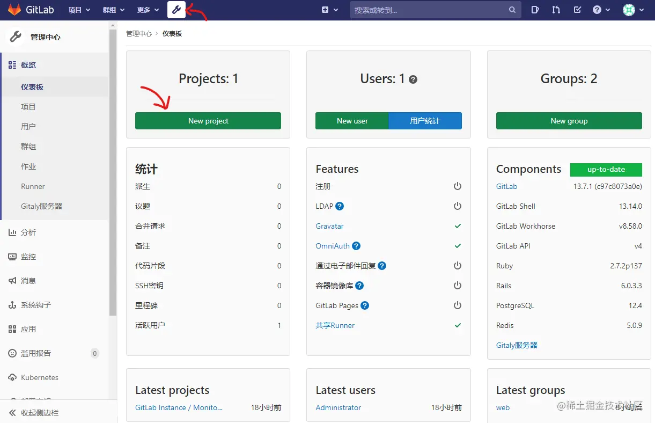Open the to-do list checkmark icon
The width and height of the screenshot is (655, 423).
coord(577,10)
